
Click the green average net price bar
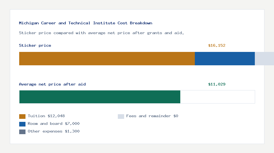point(100,97)
